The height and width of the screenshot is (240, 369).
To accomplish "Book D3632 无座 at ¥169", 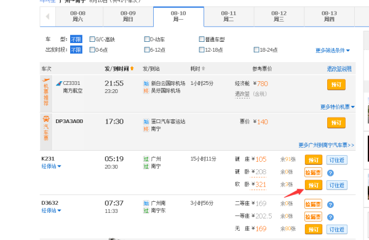I will [x=314, y=230].
